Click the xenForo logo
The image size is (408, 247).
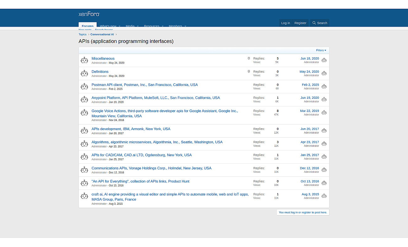[89, 14]
